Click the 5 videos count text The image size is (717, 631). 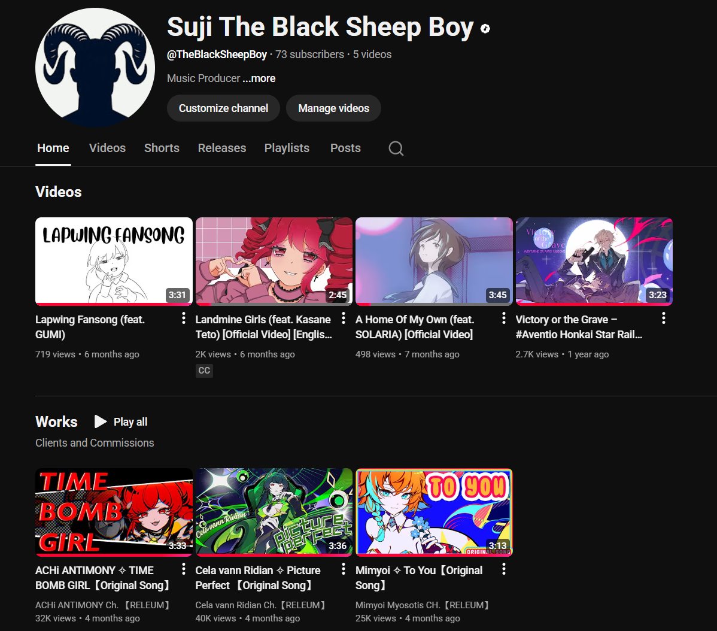(x=372, y=54)
